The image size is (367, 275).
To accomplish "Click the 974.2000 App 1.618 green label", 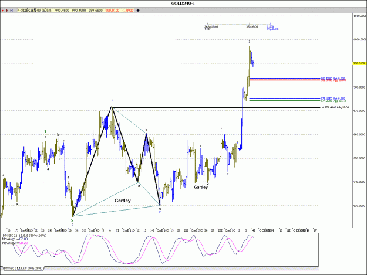I will pos(334,101).
